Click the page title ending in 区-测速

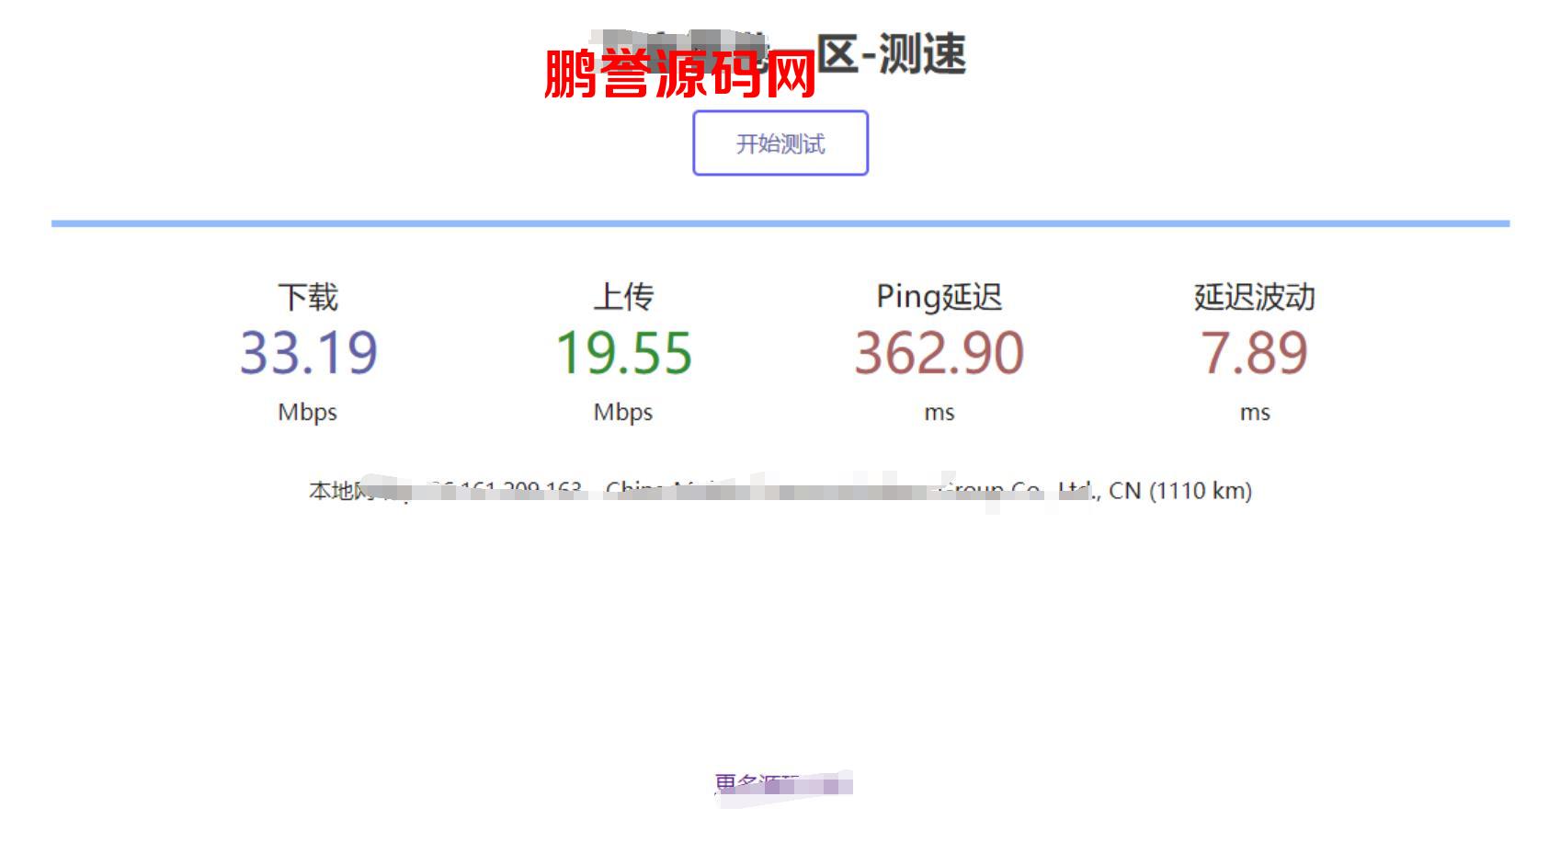(x=780, y=55)
